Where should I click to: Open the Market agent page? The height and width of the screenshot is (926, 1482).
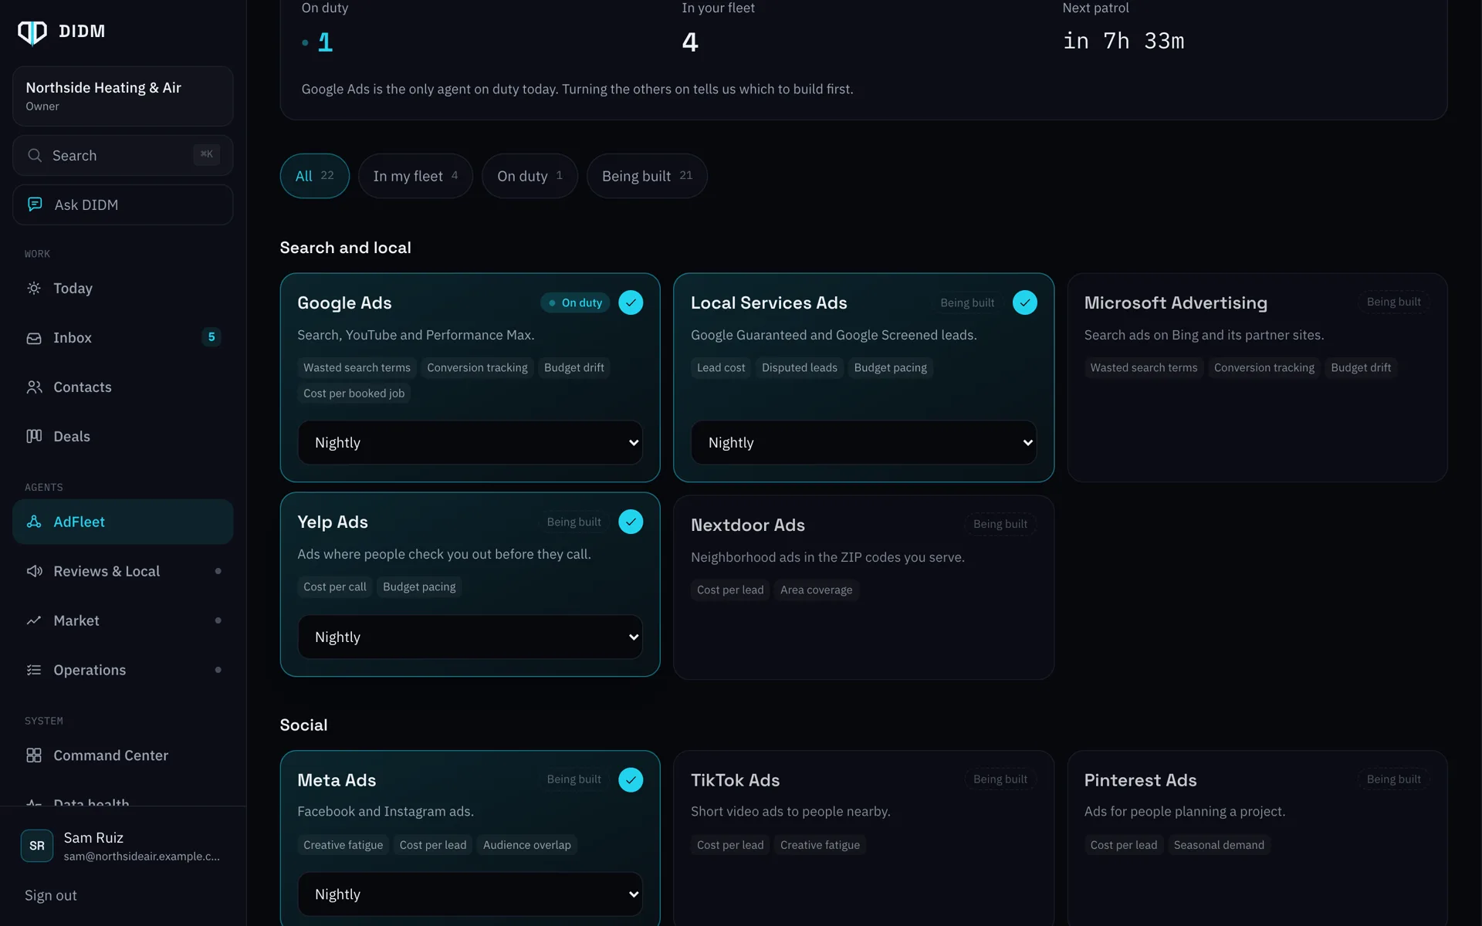coord(123,620)
